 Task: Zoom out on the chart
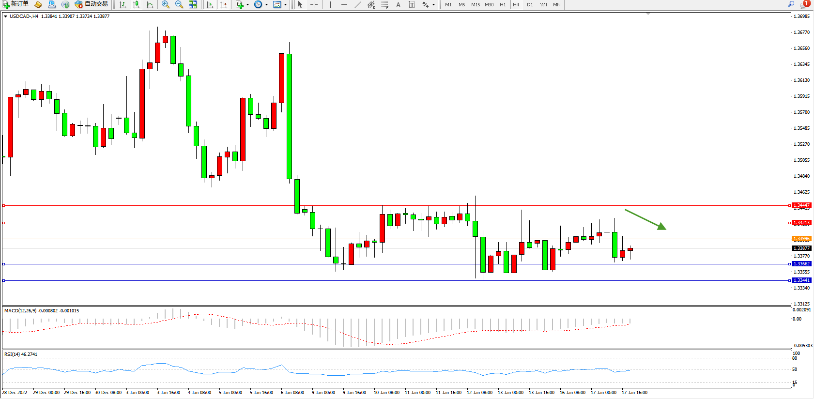pos(179,4)
